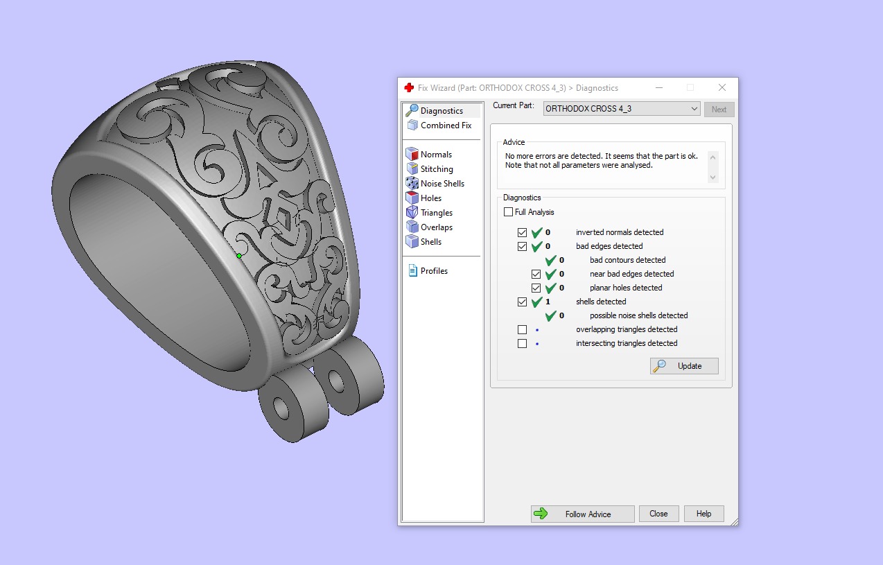This screenshot has width=883, height=565.
Task: Click green checkmark beside possible noise shells
Action: tap(551, 315)
